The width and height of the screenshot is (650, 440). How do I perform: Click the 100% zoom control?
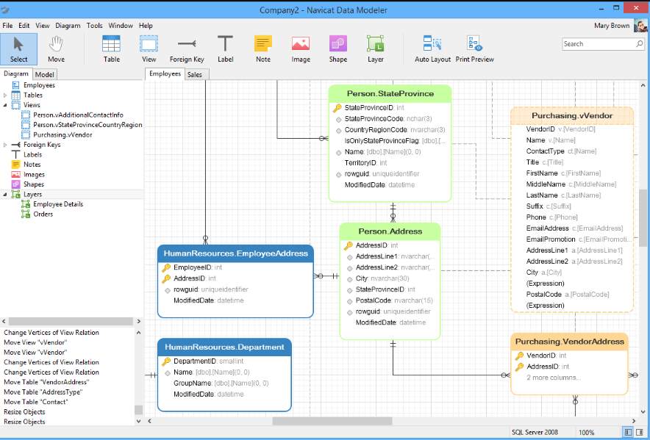(586, 432)
